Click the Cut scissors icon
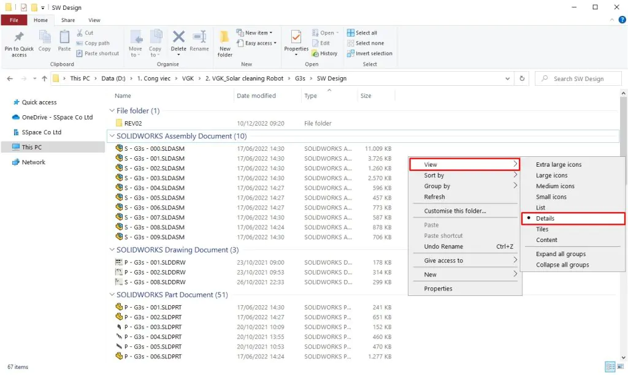Viewport: 628px width, 375px height. [80, 33]
